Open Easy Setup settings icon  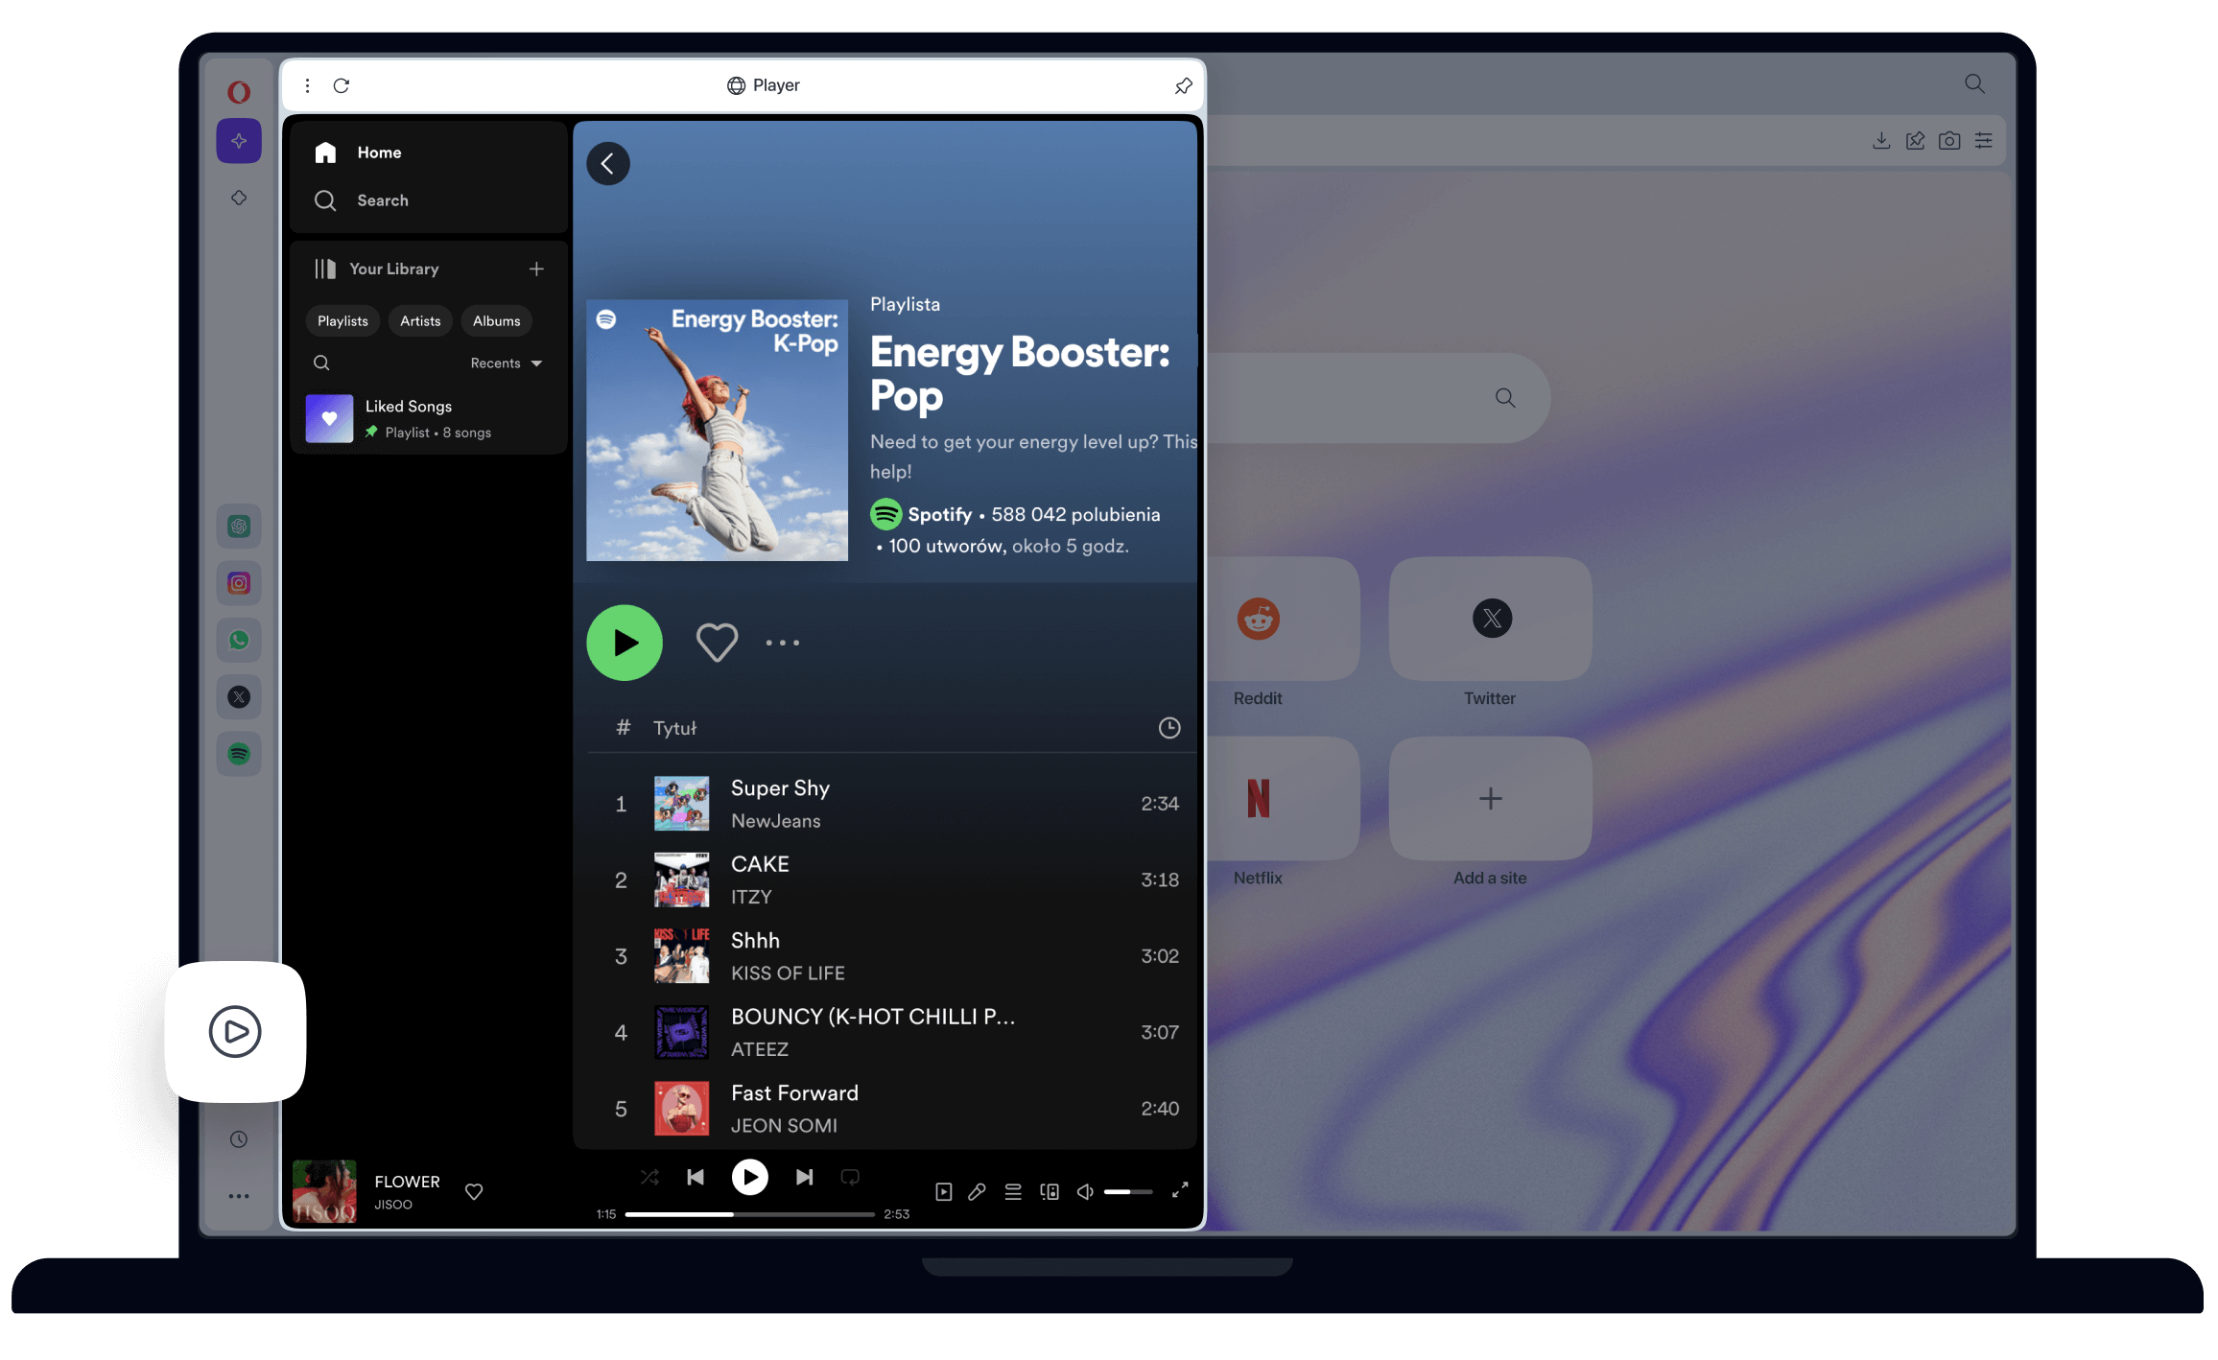coord(1984,141)
